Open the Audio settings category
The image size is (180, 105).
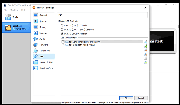point(44,39)
